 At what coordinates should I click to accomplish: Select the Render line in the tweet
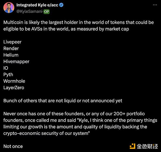[11, 49]
